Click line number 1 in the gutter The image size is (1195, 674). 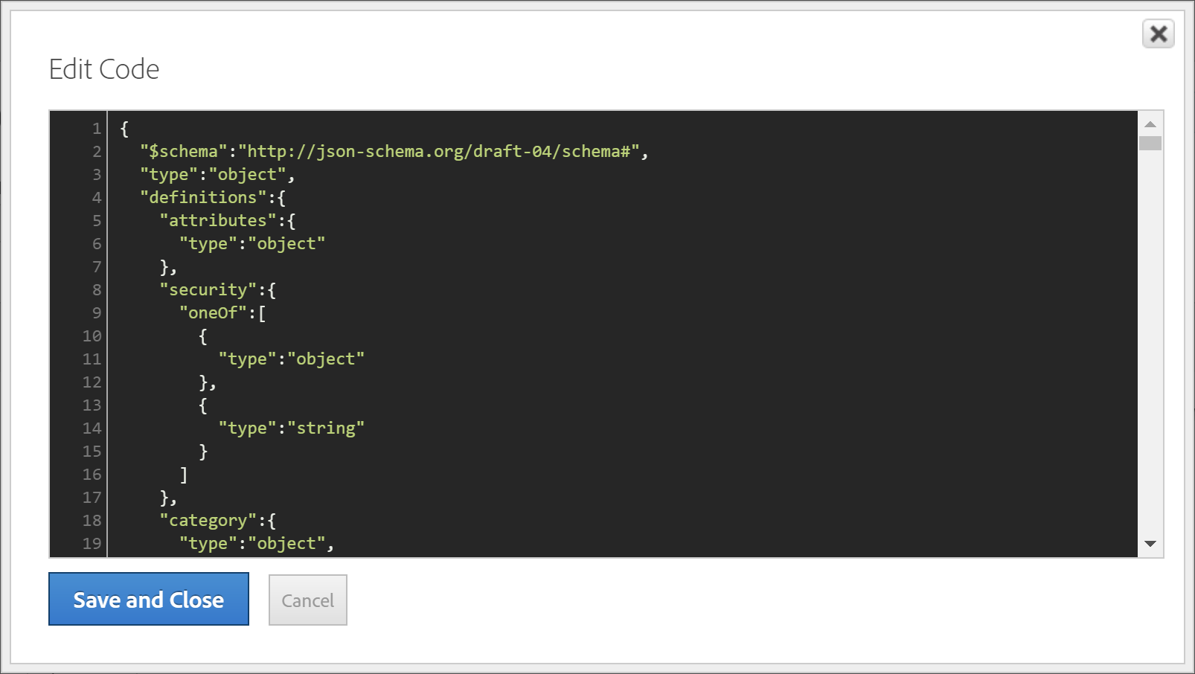pos(96,129)
